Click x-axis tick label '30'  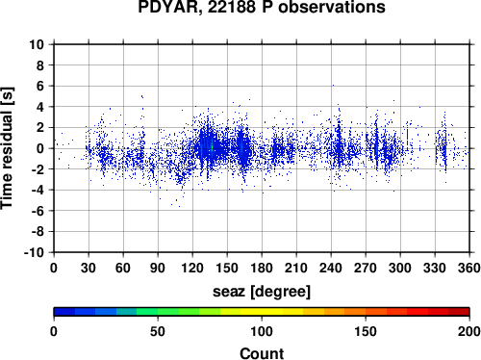[x=89, y=268]
